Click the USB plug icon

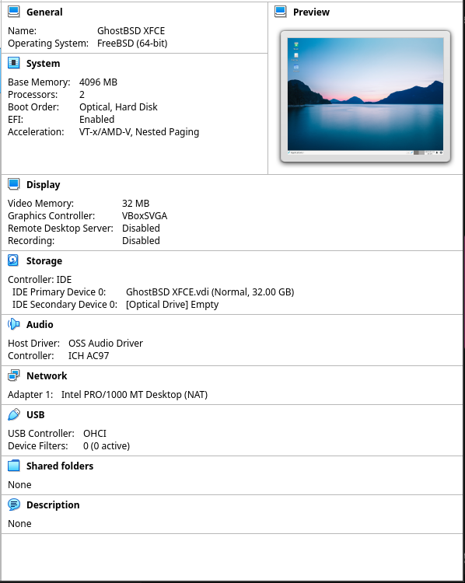pyautogui.click(x=14, y=414)
